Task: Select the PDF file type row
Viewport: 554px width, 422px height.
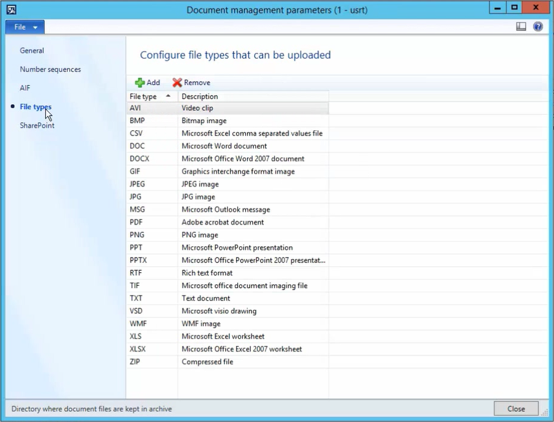Action: [x=228, y=223]
